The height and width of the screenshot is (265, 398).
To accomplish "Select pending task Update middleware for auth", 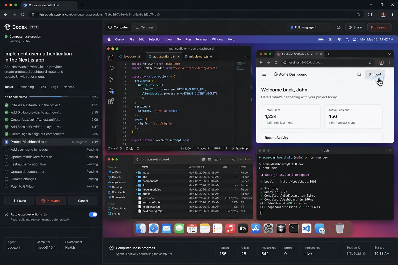I will [x=51, y=157].
